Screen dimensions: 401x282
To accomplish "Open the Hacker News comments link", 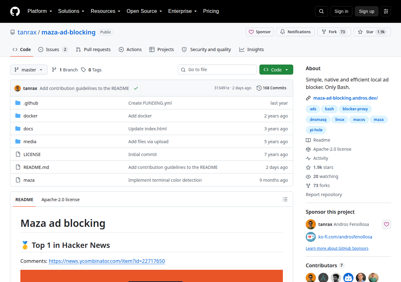I will (107, 261).
